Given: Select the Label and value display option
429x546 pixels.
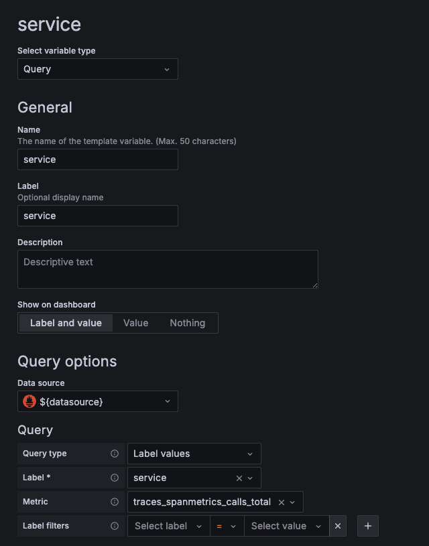Looking at the screenshot, I should [x=65, y=322].
